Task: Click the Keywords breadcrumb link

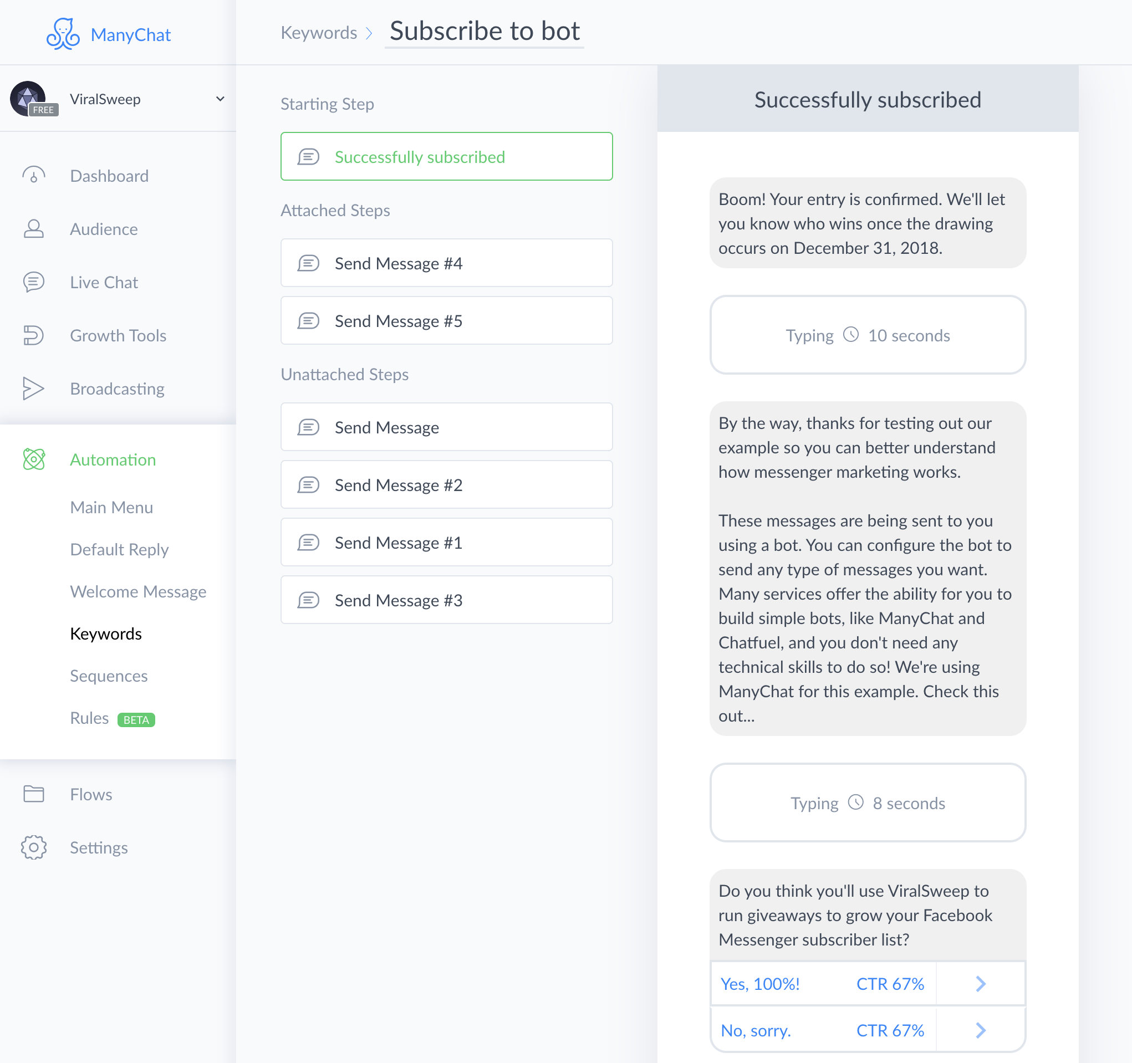Action: point(318,33)
